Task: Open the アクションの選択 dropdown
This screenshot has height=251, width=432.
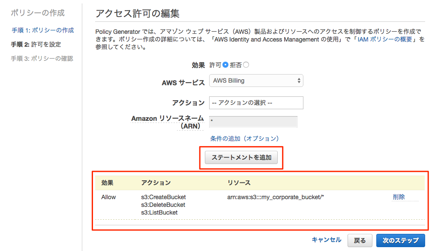Action: pos(256,103)
